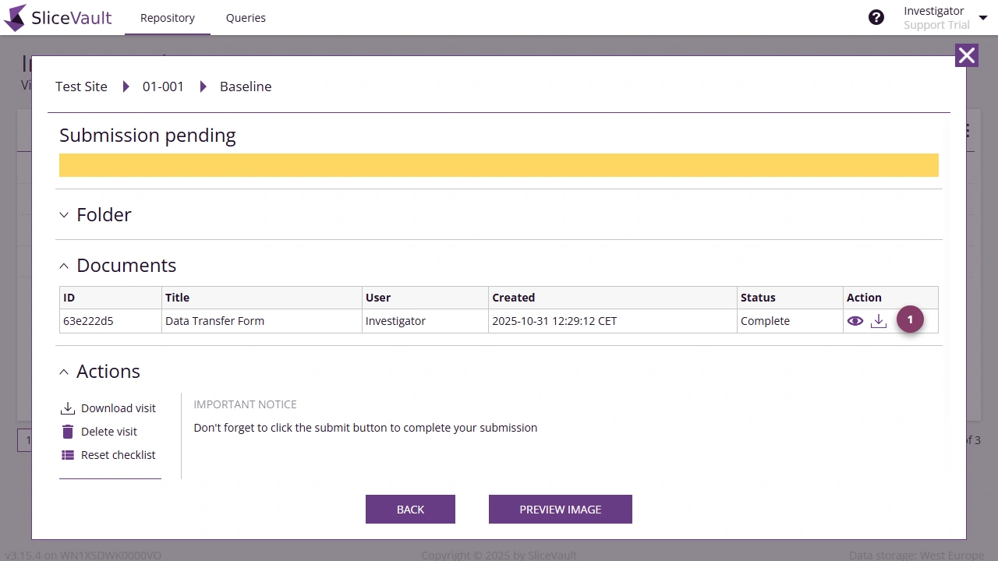Image resolution: width=998 pixels, height=561 pixels.
Task: Open the help question mark icon
Action: [876, 17]
